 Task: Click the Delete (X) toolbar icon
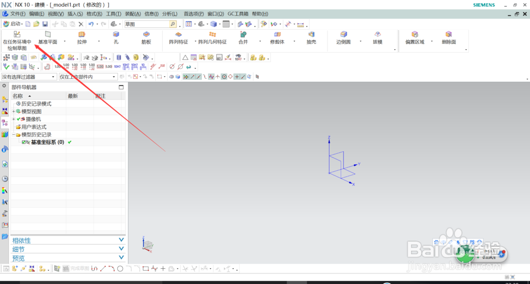click(81, 24)
